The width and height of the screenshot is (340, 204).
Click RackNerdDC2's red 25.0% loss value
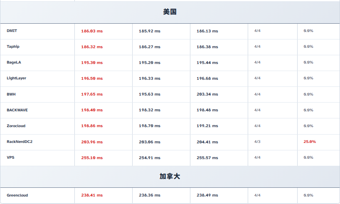310,142
